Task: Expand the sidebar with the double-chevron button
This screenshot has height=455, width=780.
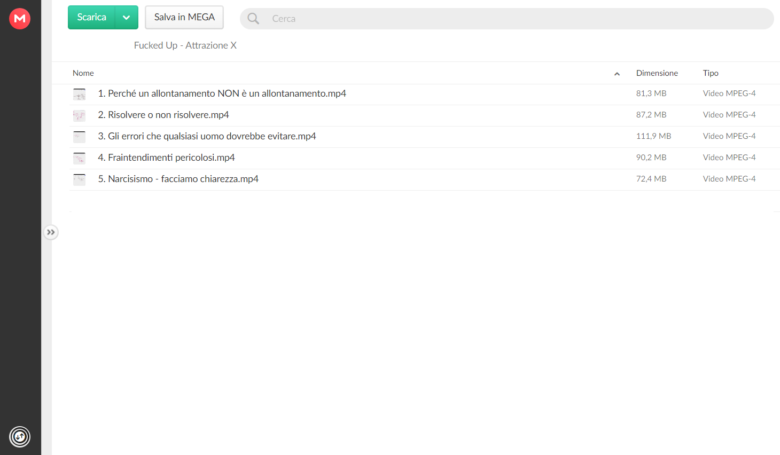Action: 51,232
